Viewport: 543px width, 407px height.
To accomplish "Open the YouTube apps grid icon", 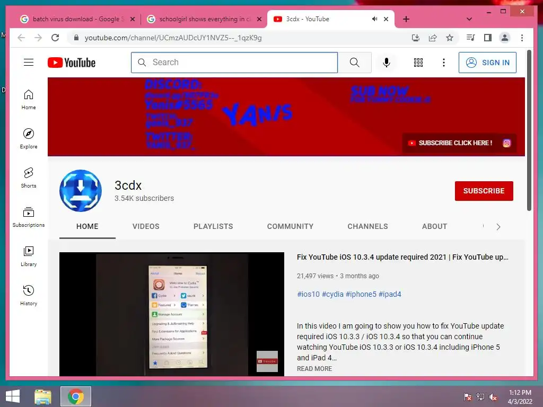I will pyautogui.click(x=418, y=63).
